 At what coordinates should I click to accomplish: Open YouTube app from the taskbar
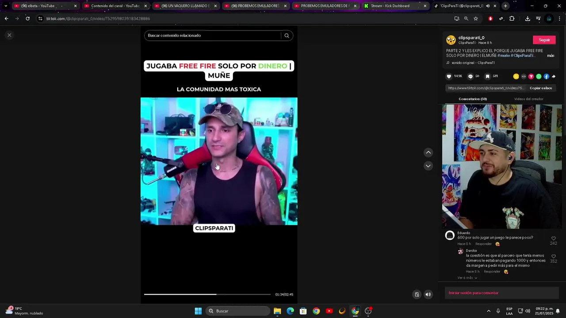[x=329, y=311]
